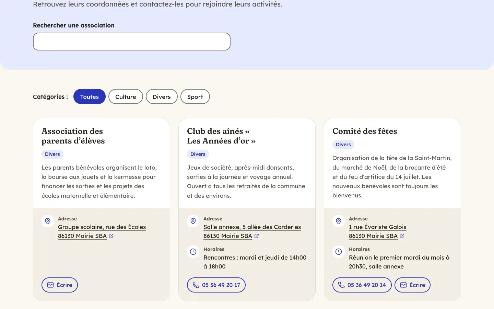Image resolution: width=494 pixels, height=309 pixels.
Task: Click phone icon beside 05 36 49 20 14
Action: [341, 285]
